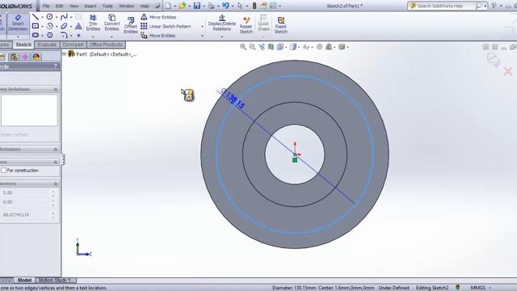
Task: Click Zoom to Fit icon
Action: click(x=243, y=47)
